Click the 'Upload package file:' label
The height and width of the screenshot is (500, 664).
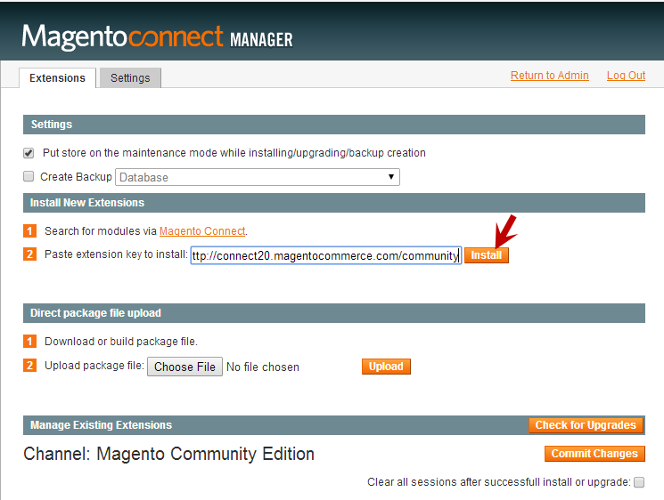(x=94, y=366)
